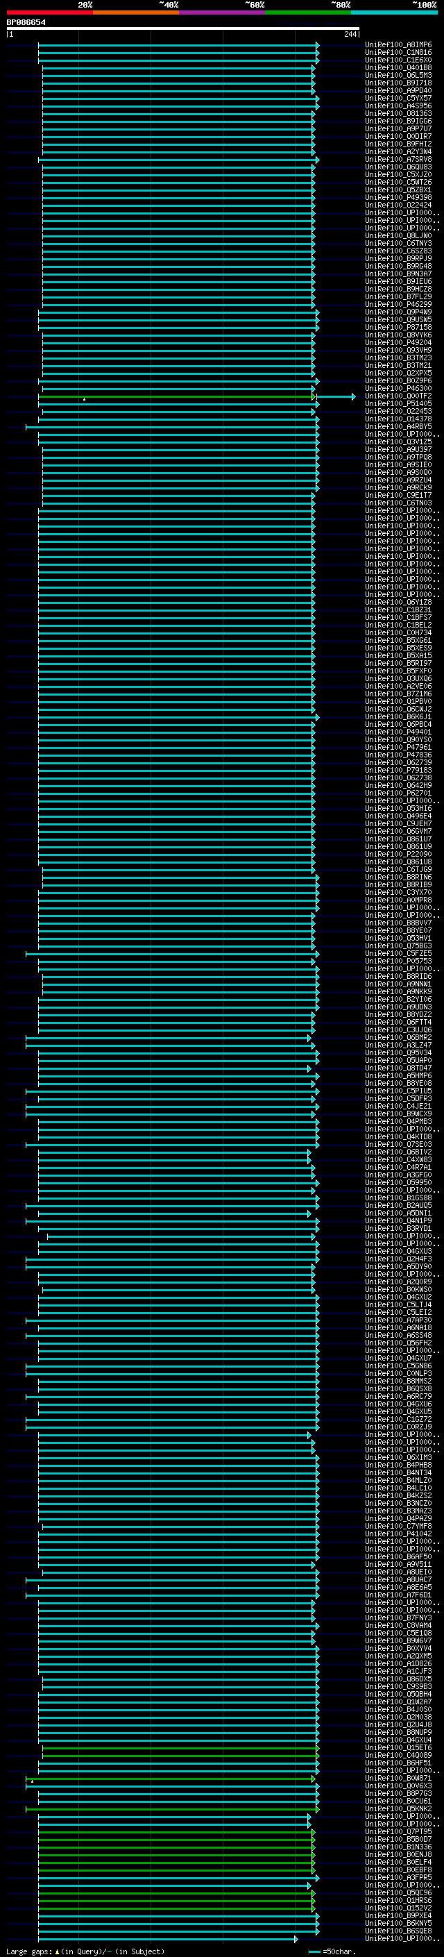The height and width of the screenshot is (1957, 444).
Task: Select hit UniRef100_B8RIN6
Action: [x=398, y=877]
